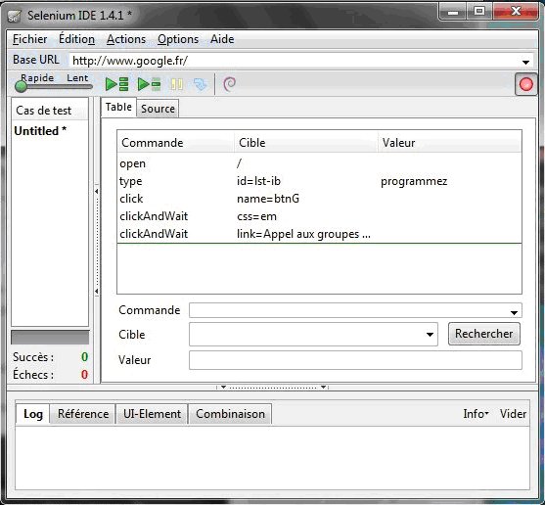Click the Selenium IDE title bar icon
This screenshot has width=545, height=505.
tap(14, 16)
